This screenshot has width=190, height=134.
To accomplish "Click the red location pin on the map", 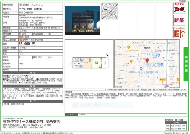I will [x=147, y=61].
